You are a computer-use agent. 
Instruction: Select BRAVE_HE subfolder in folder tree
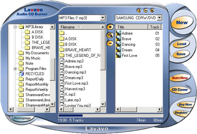click(41, 48)
